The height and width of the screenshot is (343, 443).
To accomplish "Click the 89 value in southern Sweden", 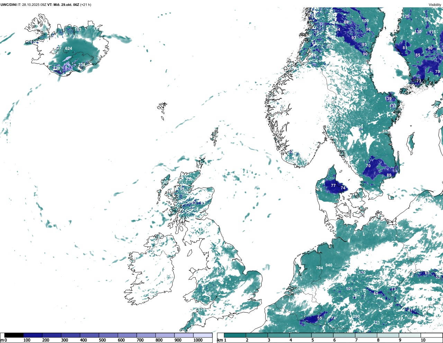I will 389,175.
